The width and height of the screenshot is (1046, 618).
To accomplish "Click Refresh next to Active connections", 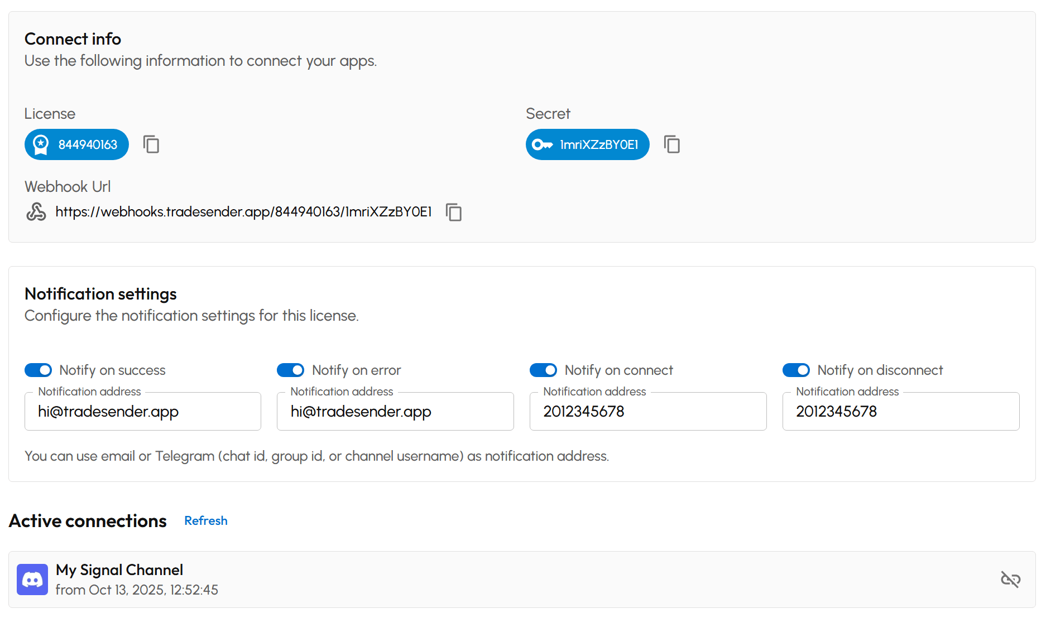I will (205, 520).
